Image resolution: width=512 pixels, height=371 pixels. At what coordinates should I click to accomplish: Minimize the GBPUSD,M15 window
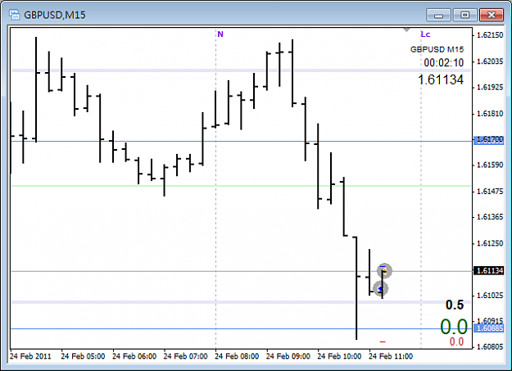[x=438, y=15]
